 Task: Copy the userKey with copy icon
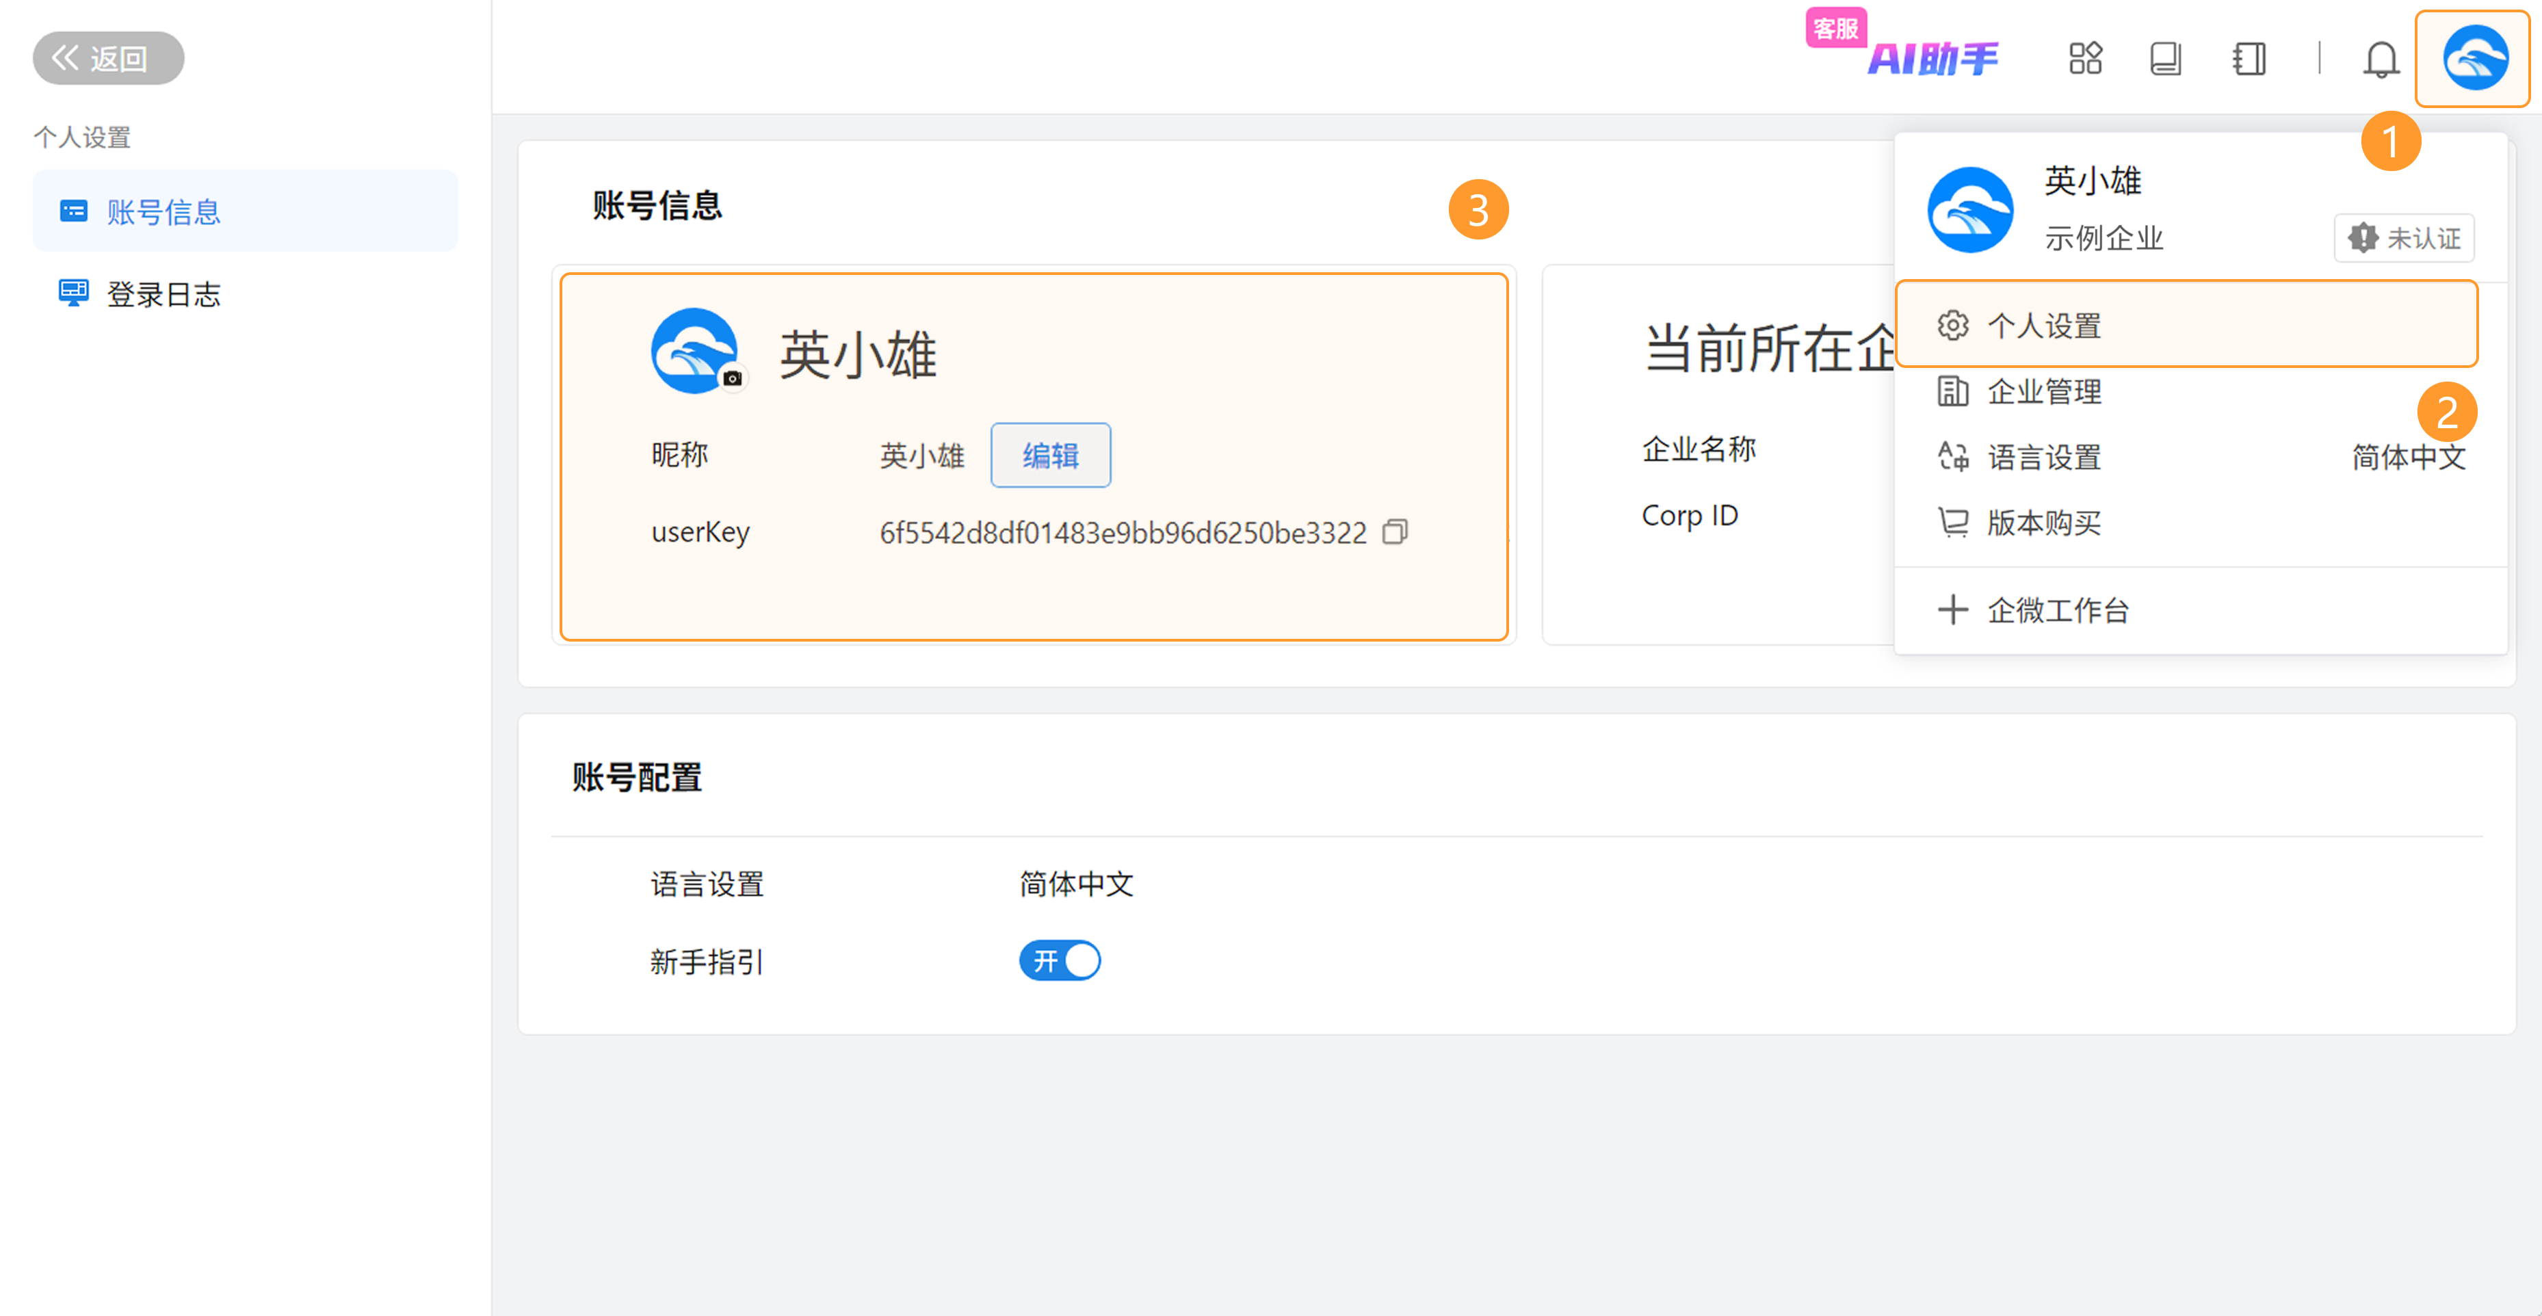(1394, 531)
